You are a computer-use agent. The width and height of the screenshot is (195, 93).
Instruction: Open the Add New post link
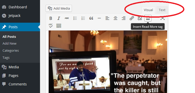pos(9,43)
